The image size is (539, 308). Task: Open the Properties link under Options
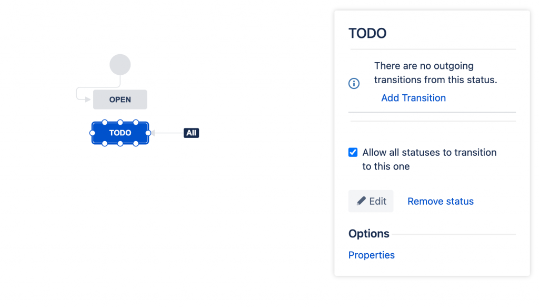372,255
